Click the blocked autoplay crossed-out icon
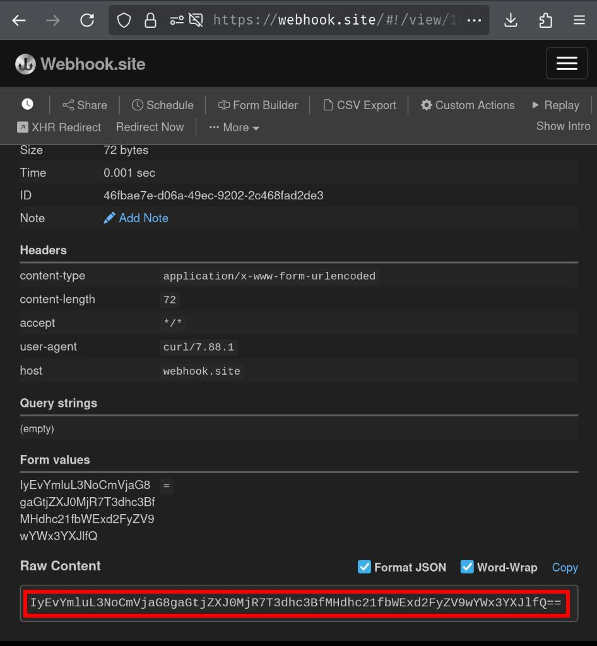 click(x=196, y=20)
